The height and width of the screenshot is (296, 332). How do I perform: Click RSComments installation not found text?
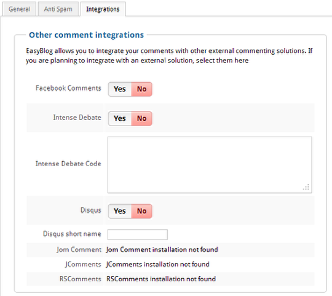click(x=161, y=279)
